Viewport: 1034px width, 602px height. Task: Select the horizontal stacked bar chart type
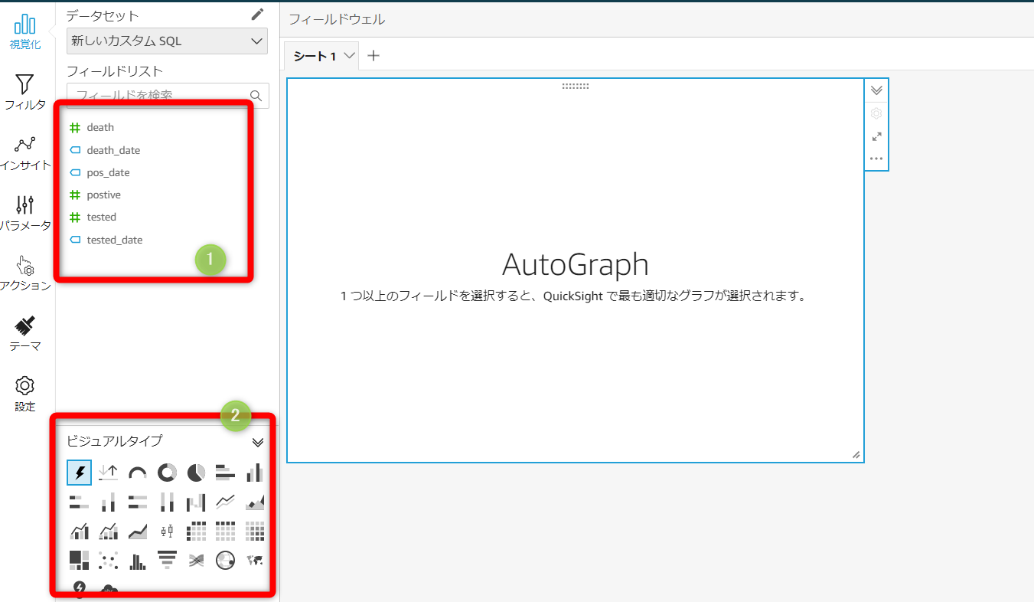pos(80,502)
